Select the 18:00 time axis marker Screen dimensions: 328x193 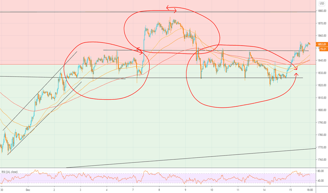(310, 190)
